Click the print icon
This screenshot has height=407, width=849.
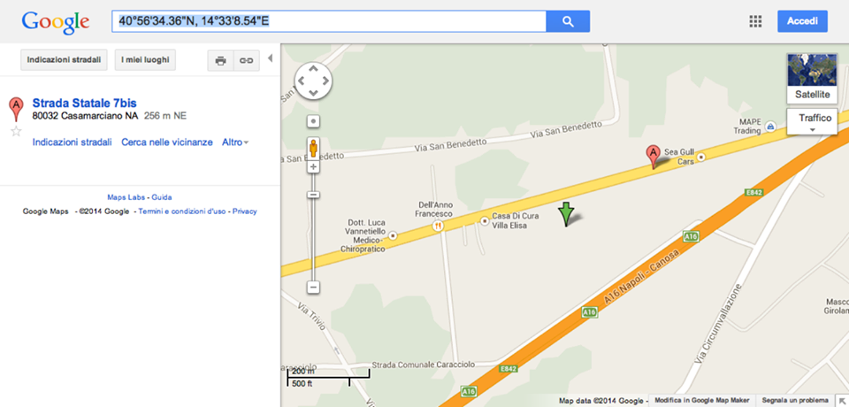[x=220, y=61]
